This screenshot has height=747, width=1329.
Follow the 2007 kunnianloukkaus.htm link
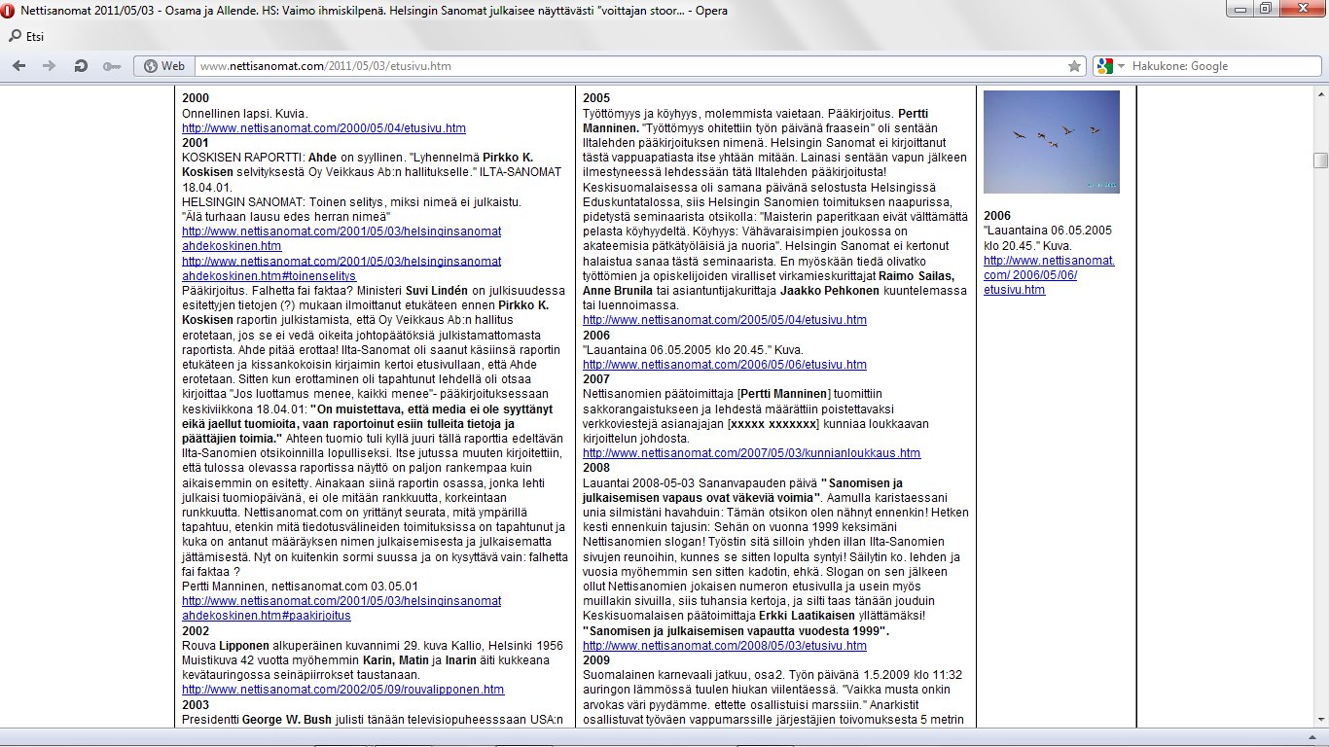point(751,453)
